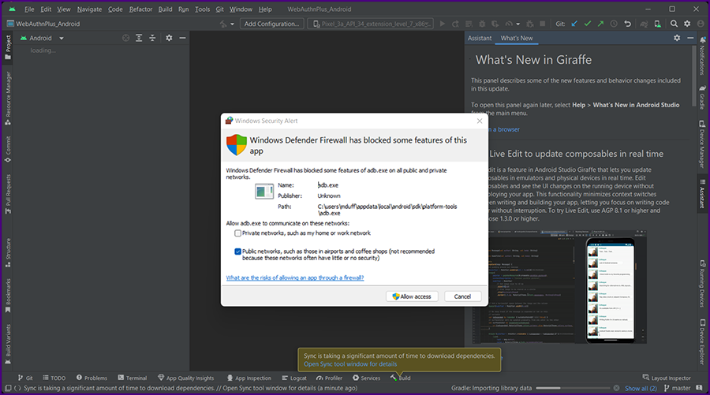This screenshot has height=395, width=710.
Task: Open IDE settings gear in top toolbar
Action: 686,24
